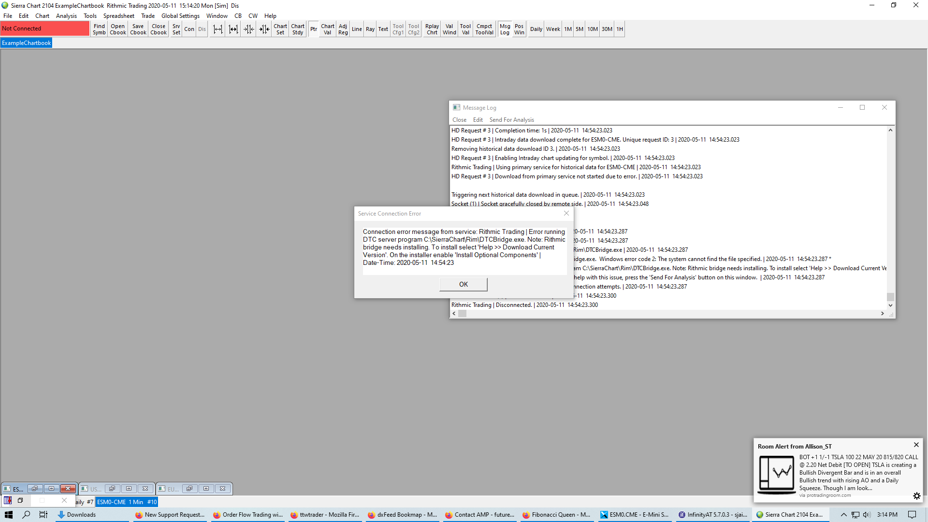
Task: Toggle the Pointer tool button
Action: click(314, 29)
